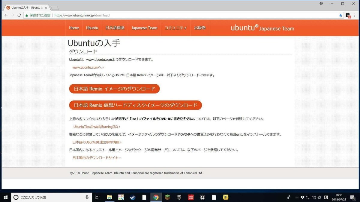The height and width of the screenshot is (202, 360).
Task: Open the Windows Start menu
Action: [x=5, y=197]
